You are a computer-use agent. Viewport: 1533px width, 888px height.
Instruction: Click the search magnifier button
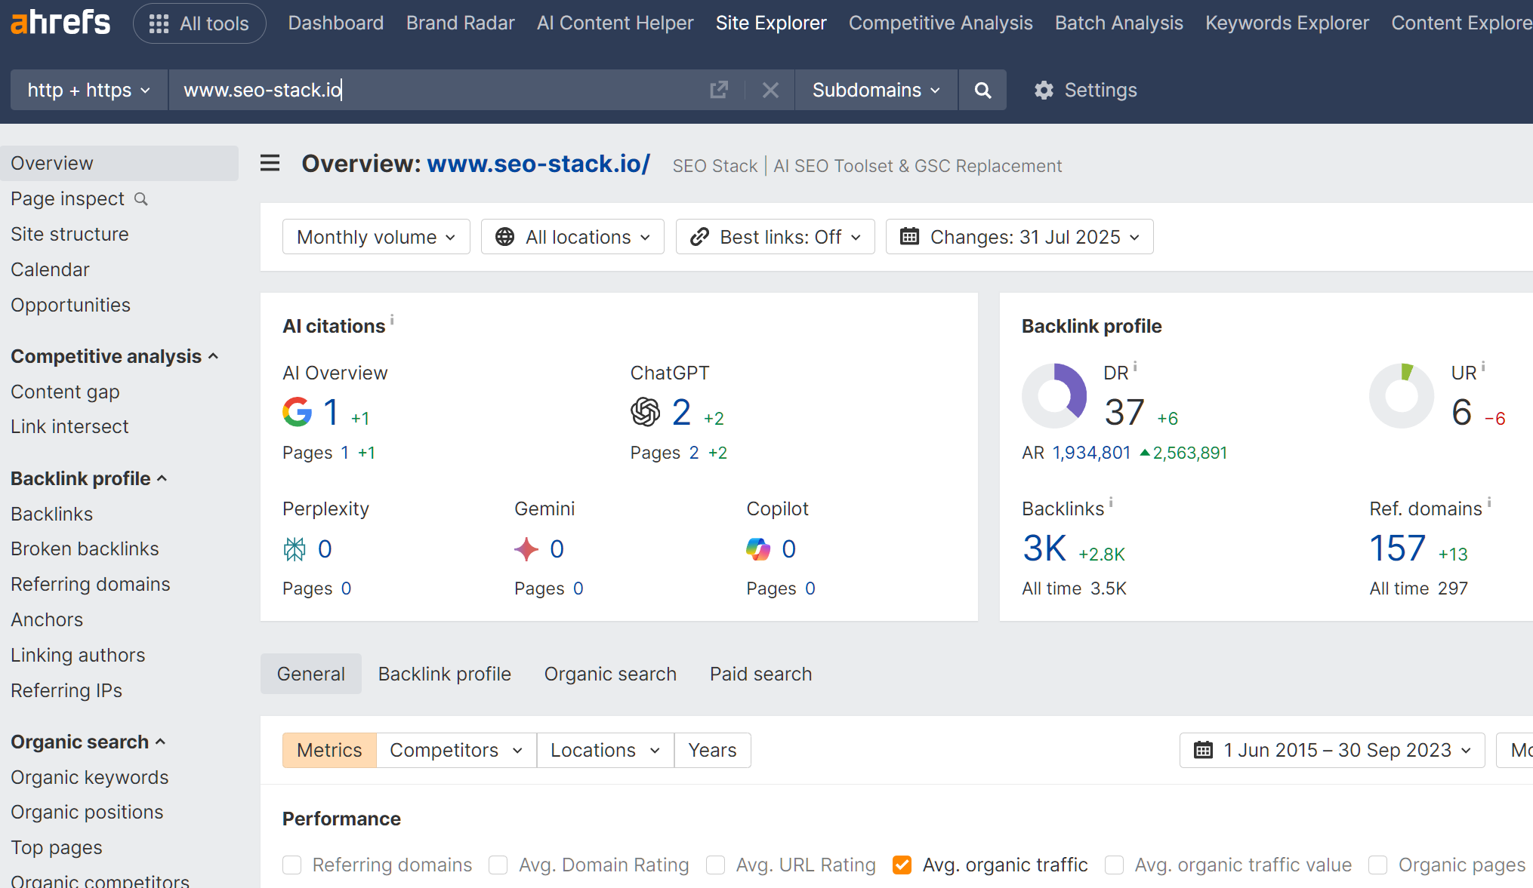click(982, 91)
